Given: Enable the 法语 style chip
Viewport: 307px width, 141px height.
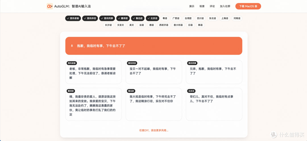Looking at the screenshot, I should (142, 25).
